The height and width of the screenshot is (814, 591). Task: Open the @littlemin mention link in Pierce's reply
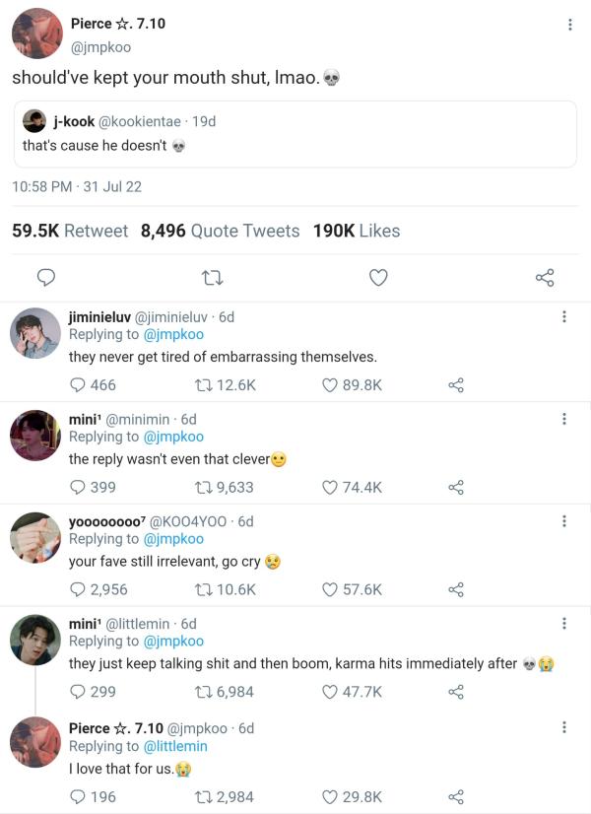(x=175, y=747)
